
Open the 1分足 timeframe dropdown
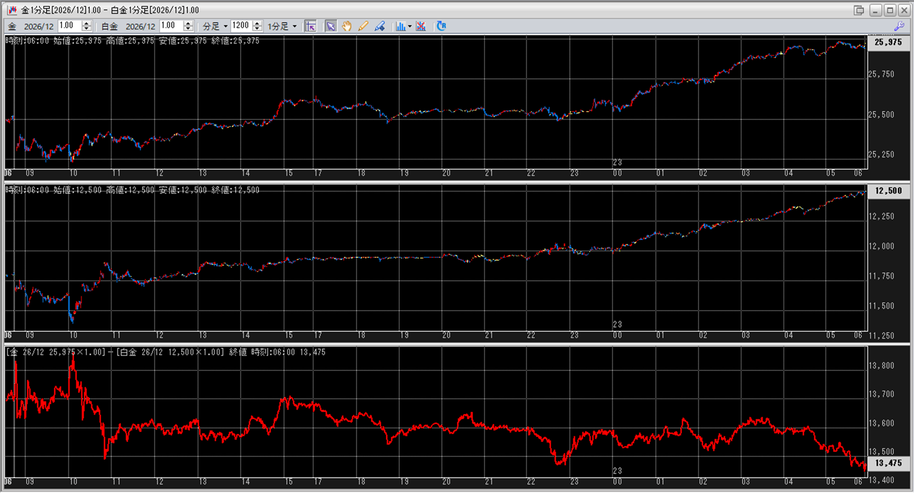(x=295, y=26)
